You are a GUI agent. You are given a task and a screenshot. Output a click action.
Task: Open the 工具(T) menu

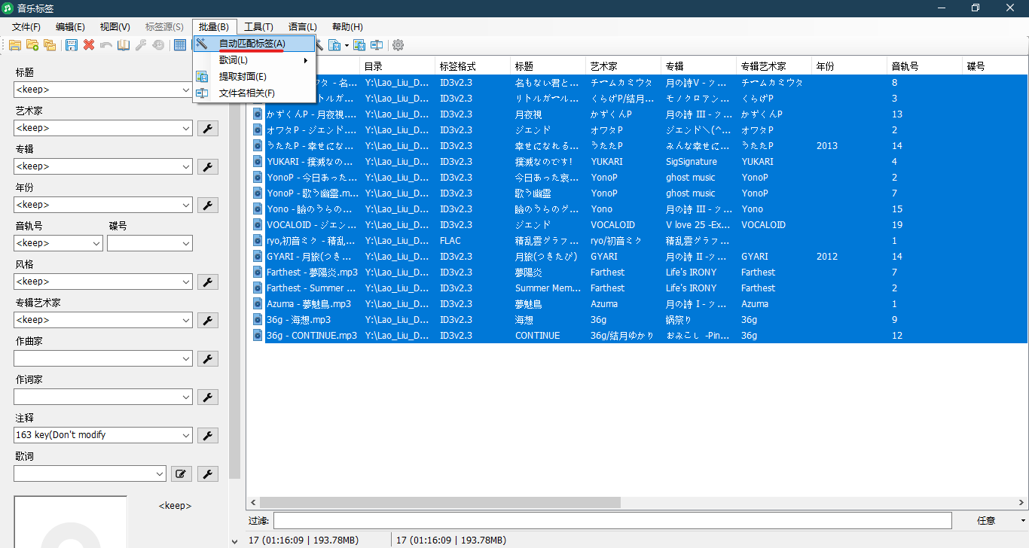point(258,27)
